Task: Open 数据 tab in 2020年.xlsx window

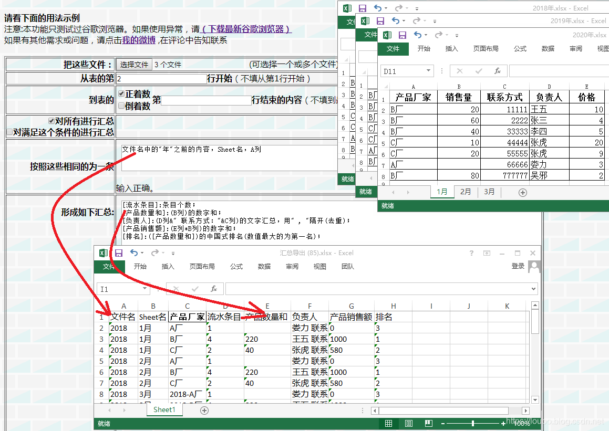Action: pyautogui.click(x=548, y=48)
